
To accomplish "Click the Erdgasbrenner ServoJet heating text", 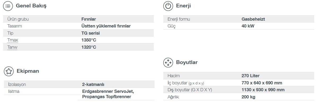I will coord(108,91).
